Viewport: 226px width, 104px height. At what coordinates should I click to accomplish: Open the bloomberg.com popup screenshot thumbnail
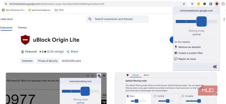coord(56,88)
